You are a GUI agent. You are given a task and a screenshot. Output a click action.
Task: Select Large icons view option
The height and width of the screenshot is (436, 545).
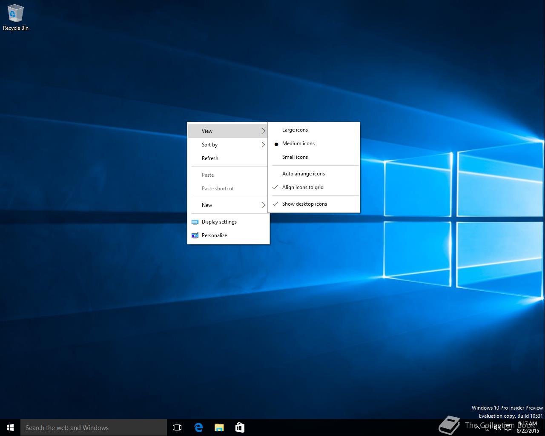295,130
